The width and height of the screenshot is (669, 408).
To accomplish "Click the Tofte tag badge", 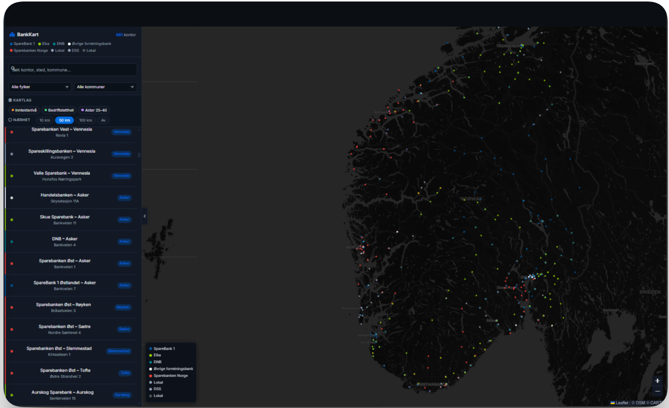I will click(125, 373).
